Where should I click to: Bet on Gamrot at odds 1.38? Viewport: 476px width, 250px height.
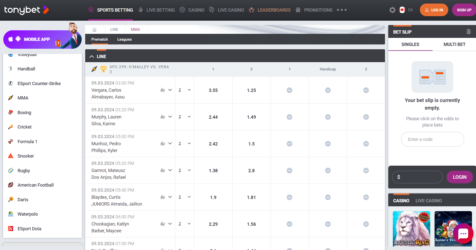click(213, 170)
